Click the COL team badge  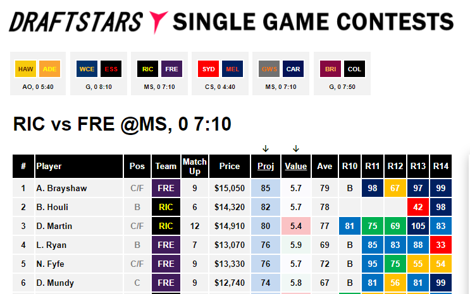point(355,69)
